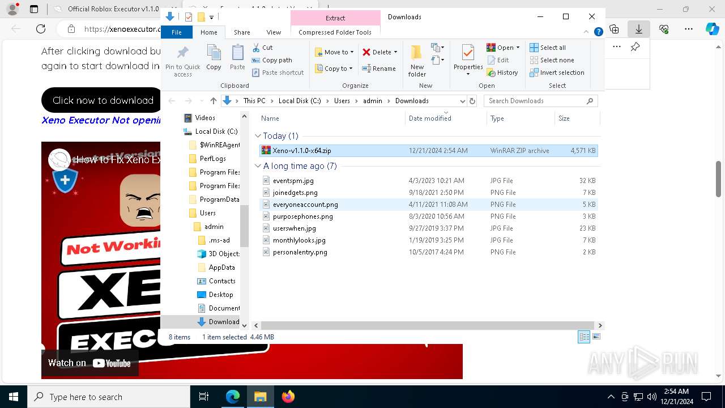Collapse the A long time ago group
This screenshot has width=725, height=408.
[258, 166]
